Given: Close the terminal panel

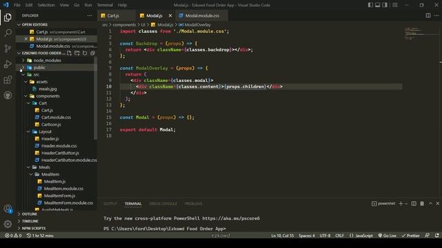Looking at the screenshot, I should [438, 204].
